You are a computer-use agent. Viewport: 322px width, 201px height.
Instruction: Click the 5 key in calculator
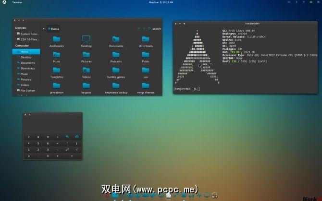38,143
